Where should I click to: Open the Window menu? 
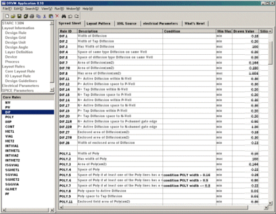(x=73, y=9)
